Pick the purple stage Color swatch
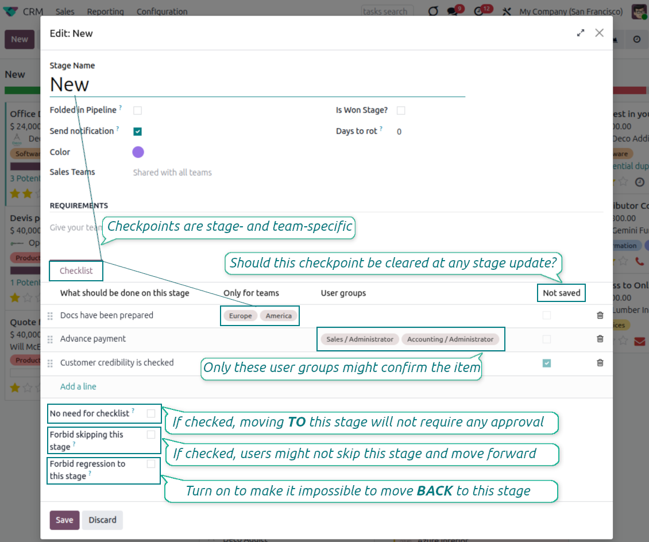Screen dimensions: 649x542 [138, 152]
